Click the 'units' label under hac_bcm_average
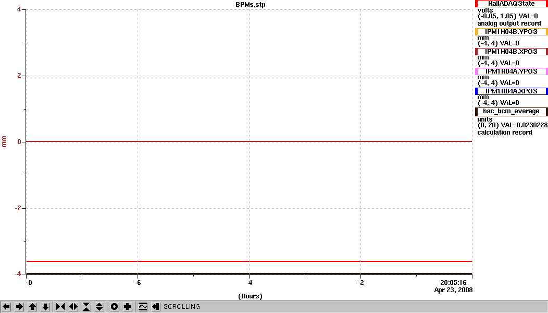The image size is (548, 313). click(x=485, y=119)
